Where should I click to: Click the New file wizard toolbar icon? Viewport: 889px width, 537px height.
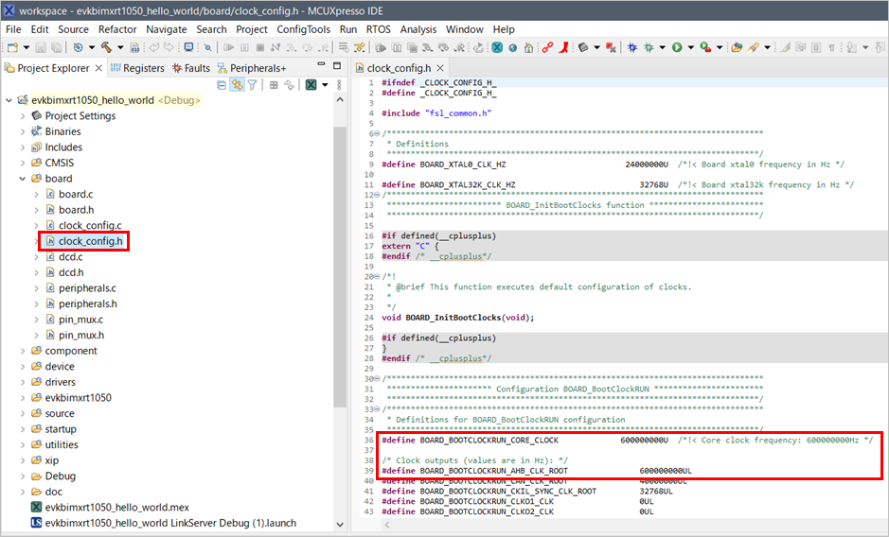tap(12, 47)
